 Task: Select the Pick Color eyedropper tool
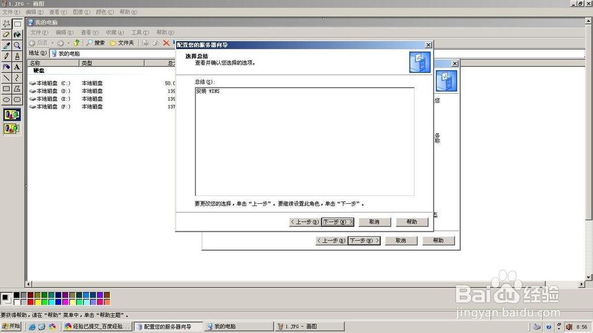(7, 46)
